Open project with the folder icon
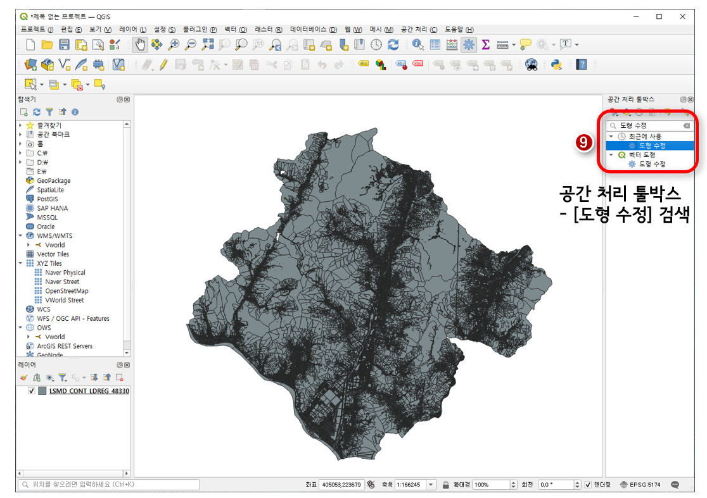Image resolution: width=707 pixels, height=498 pixels. (48, 44)
